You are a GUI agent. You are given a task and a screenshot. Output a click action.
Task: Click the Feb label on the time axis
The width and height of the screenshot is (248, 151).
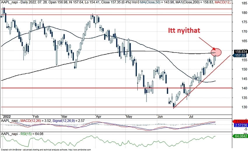36,117
